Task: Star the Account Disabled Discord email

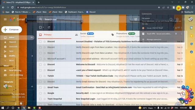Action: click(45, 42)
